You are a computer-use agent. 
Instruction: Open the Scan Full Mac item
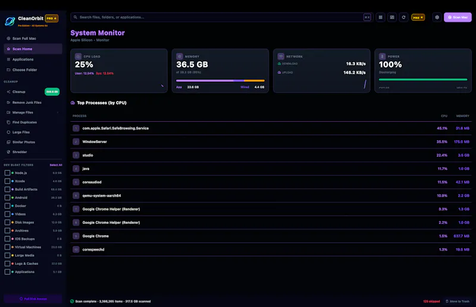click(33, 39)
